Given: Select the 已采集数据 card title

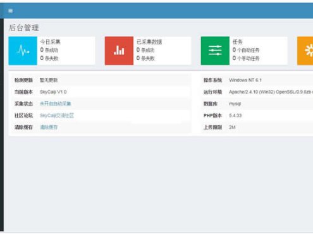Looking at the screenshot, I should (x=149, y=42).
